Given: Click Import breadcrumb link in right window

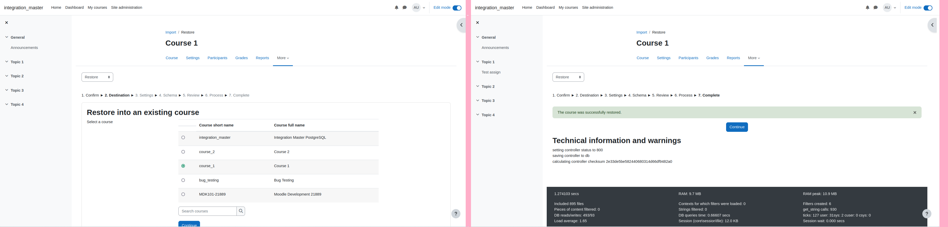Looking at the screenshot, I should pyautogui.click(x=642, y=33).
